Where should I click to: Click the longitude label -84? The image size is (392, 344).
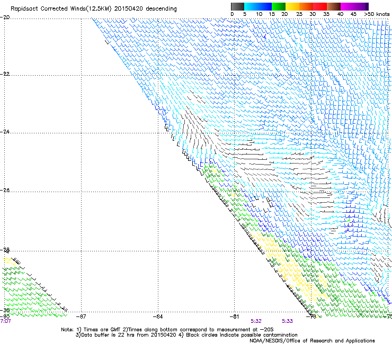158,316
